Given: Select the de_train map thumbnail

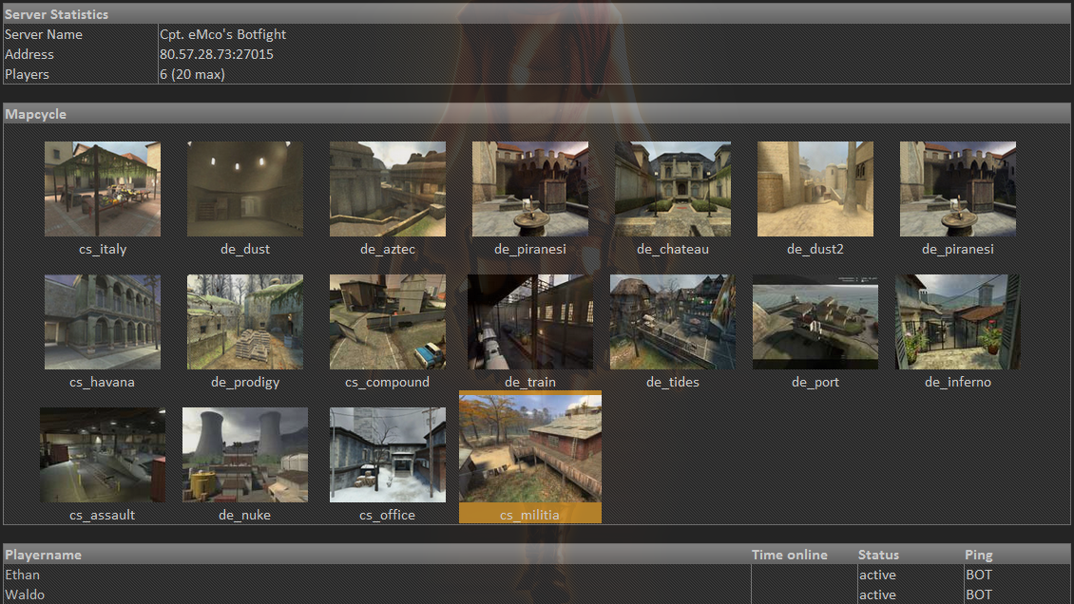Looking at the screenshot, I should click(x=530, y=322).
